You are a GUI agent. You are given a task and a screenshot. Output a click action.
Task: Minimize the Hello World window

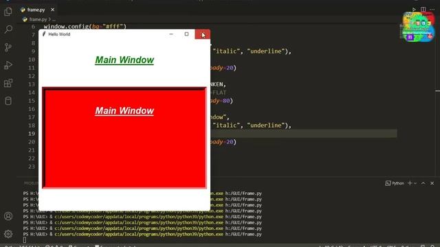171,34
